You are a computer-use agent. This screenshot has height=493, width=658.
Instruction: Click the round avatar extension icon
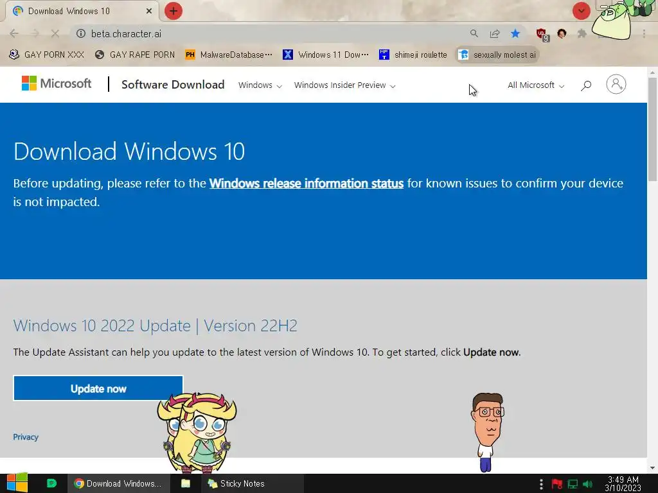click(562, 33)
